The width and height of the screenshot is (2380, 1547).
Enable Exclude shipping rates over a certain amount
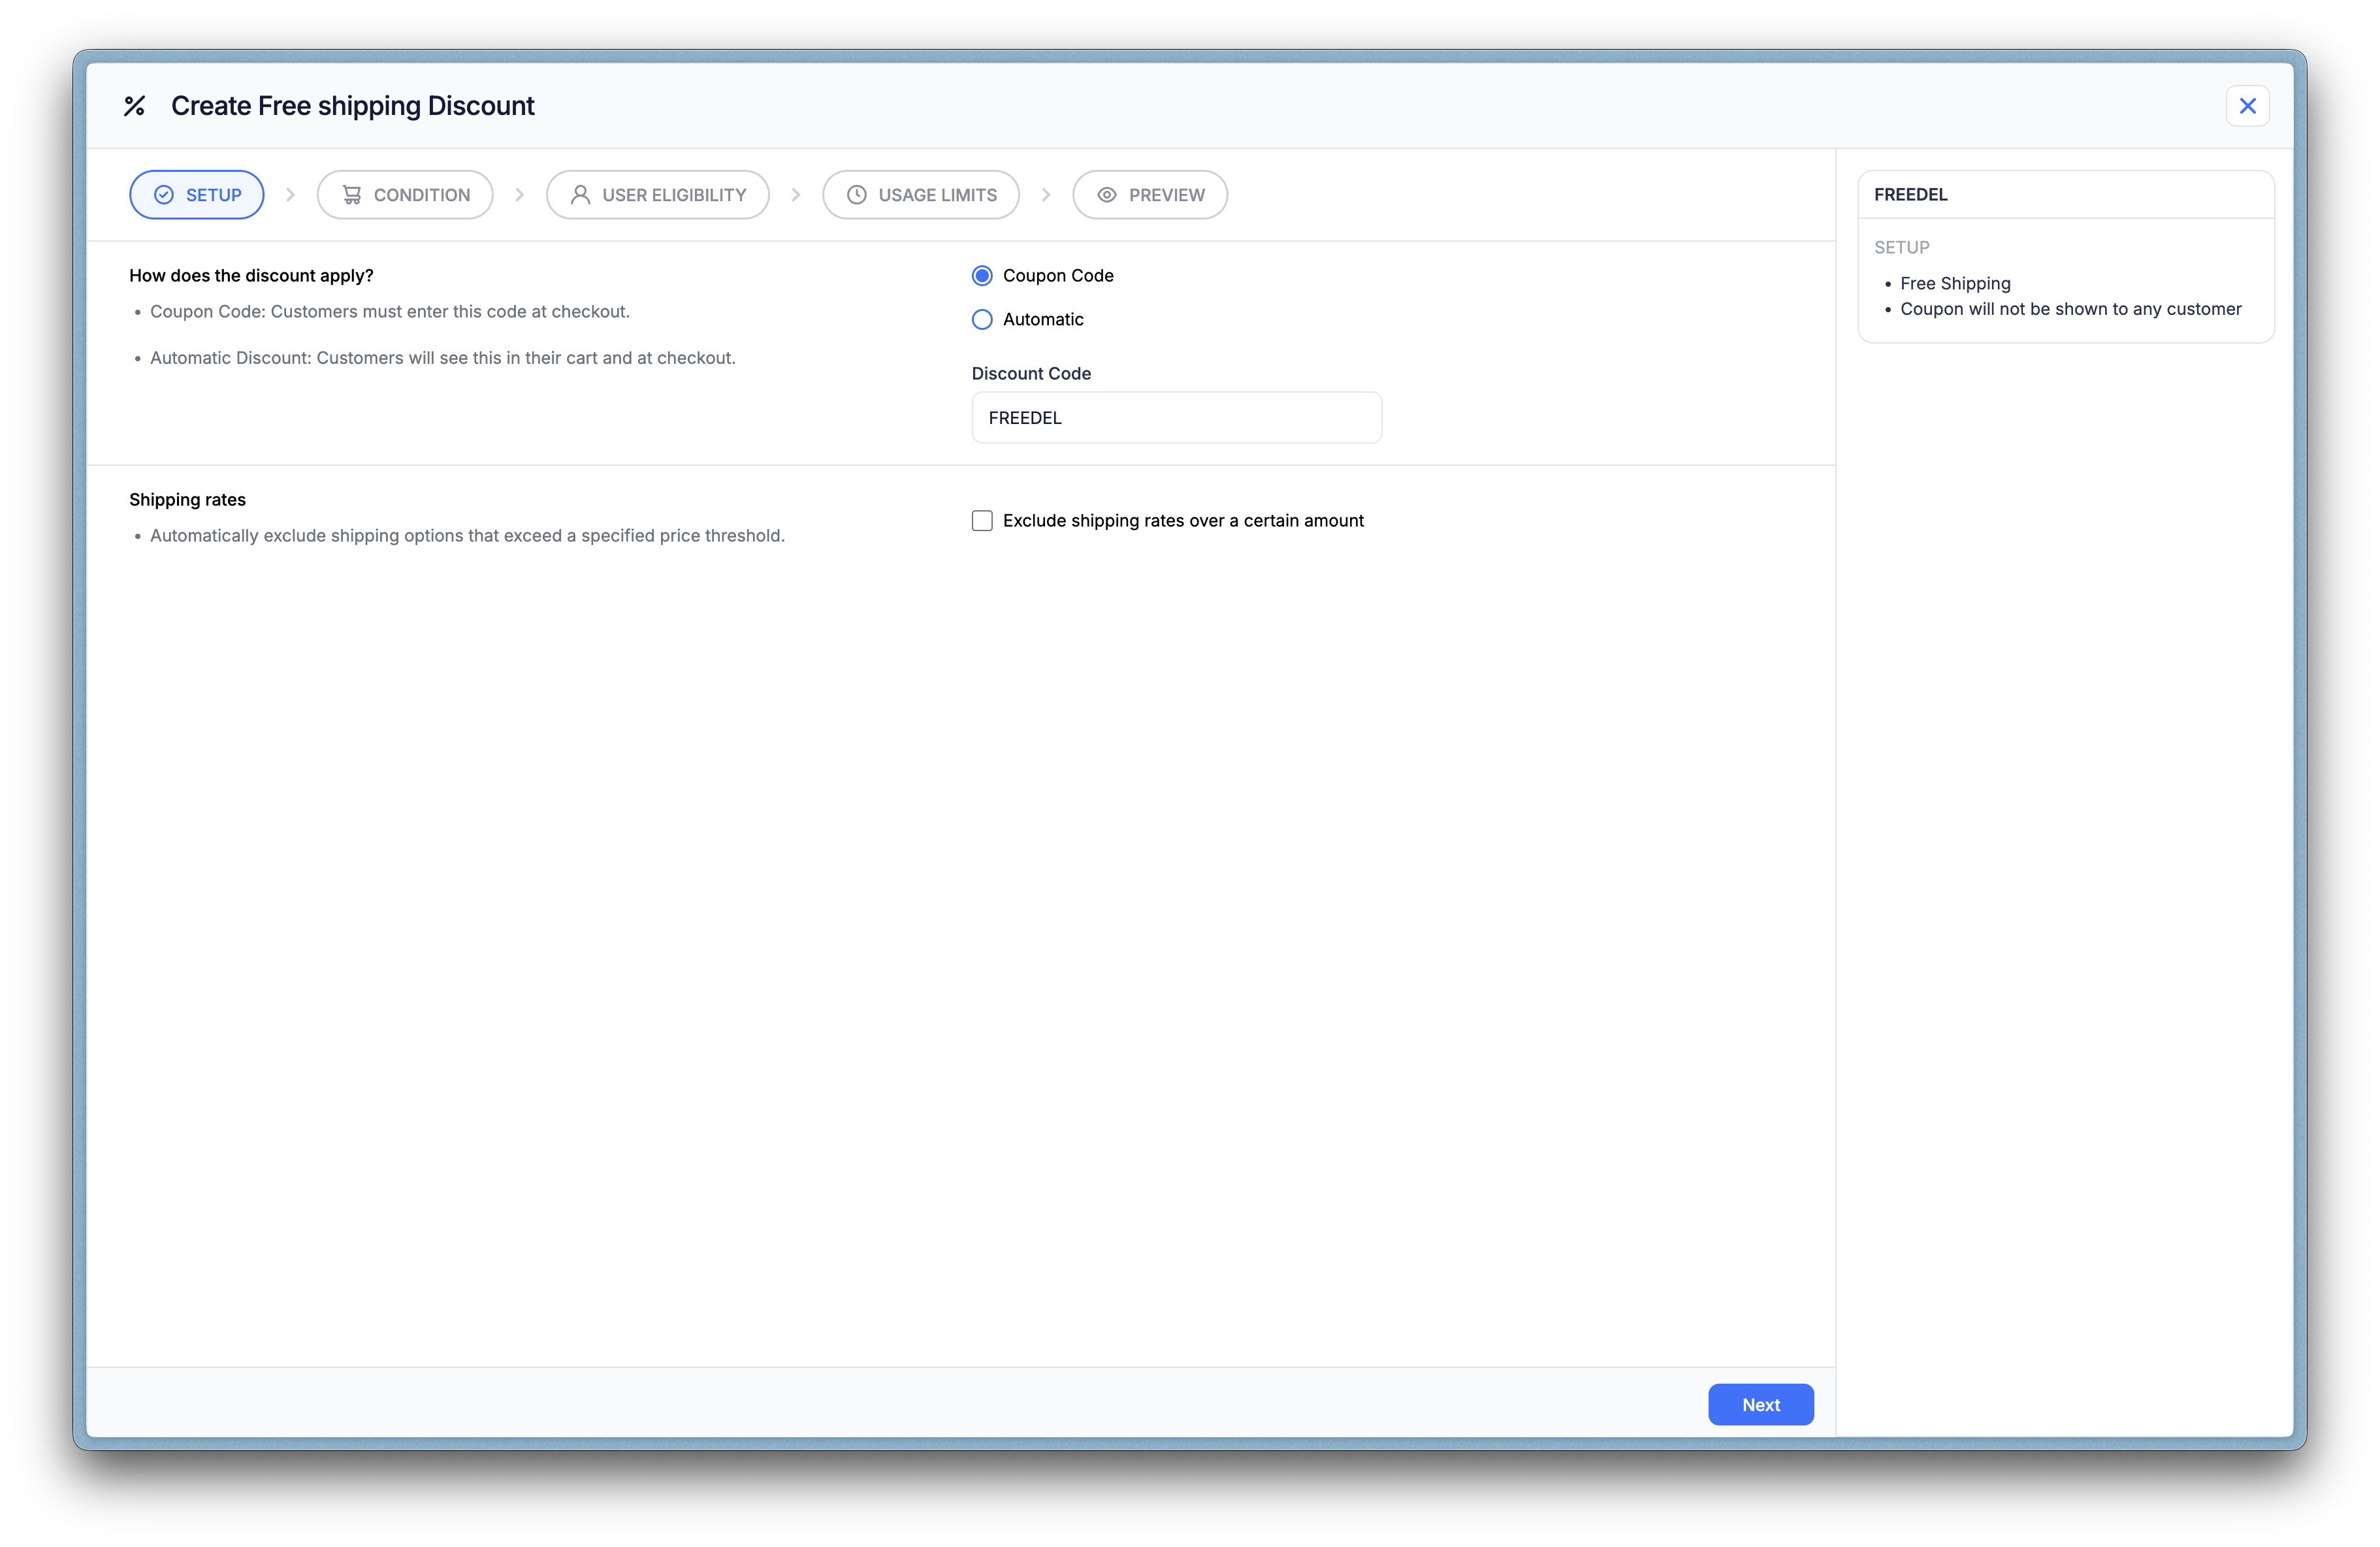[982, 521]
